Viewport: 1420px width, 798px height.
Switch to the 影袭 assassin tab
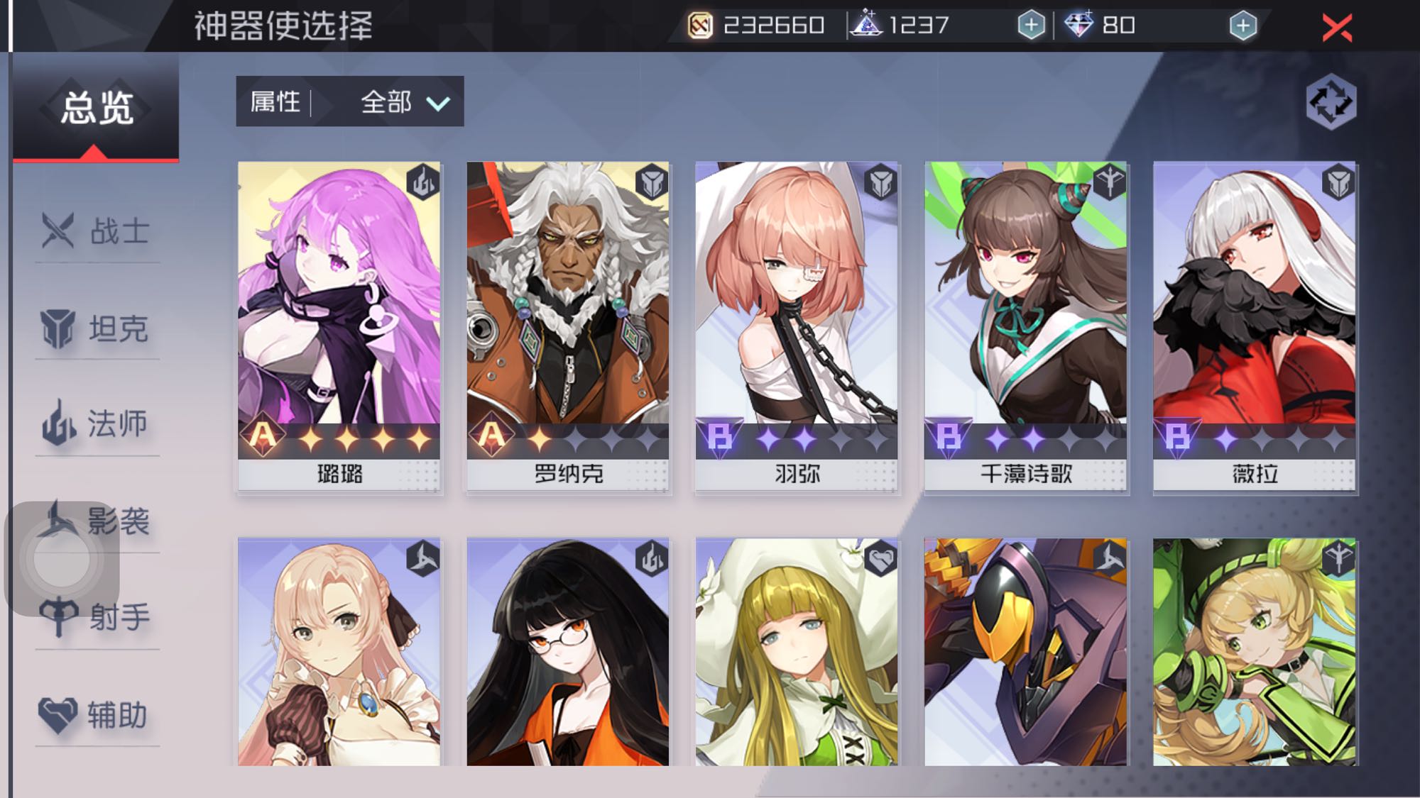click(97, 521)
